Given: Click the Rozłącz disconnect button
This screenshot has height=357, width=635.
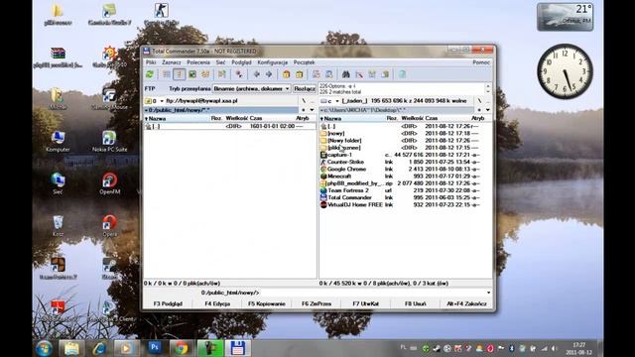Looking at the screenshot, I should [x=305, y=88].
